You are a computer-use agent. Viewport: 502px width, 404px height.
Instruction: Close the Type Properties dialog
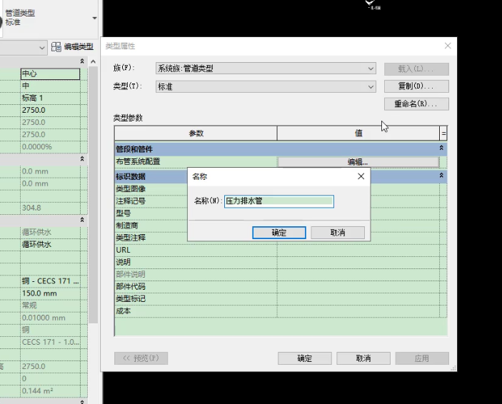coord(448,46)
